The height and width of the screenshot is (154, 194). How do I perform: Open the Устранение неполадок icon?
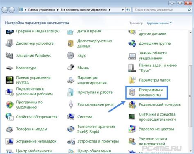click(9, 141)
